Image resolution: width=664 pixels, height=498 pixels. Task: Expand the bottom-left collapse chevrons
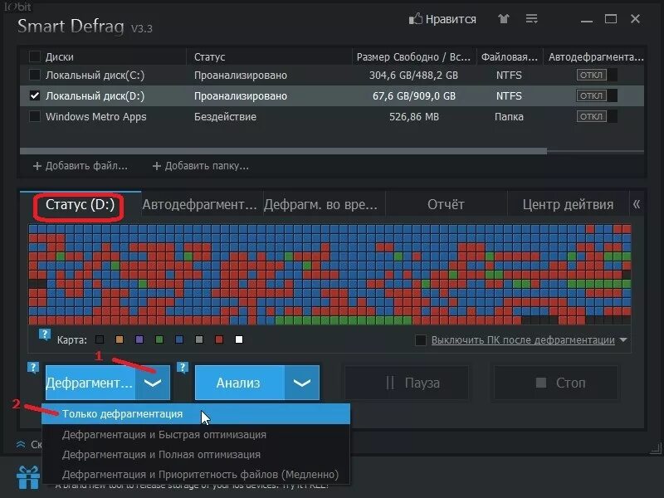tap(20, 445)
